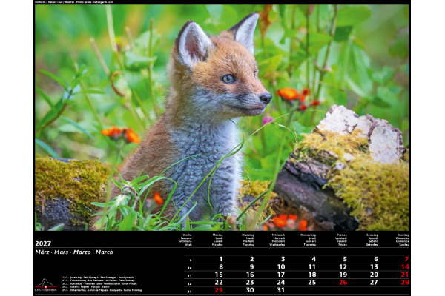Select date 15 in the calendar
Image resolution: width=445 pixels, height=296 pixels.
click(x=219, y=275)
